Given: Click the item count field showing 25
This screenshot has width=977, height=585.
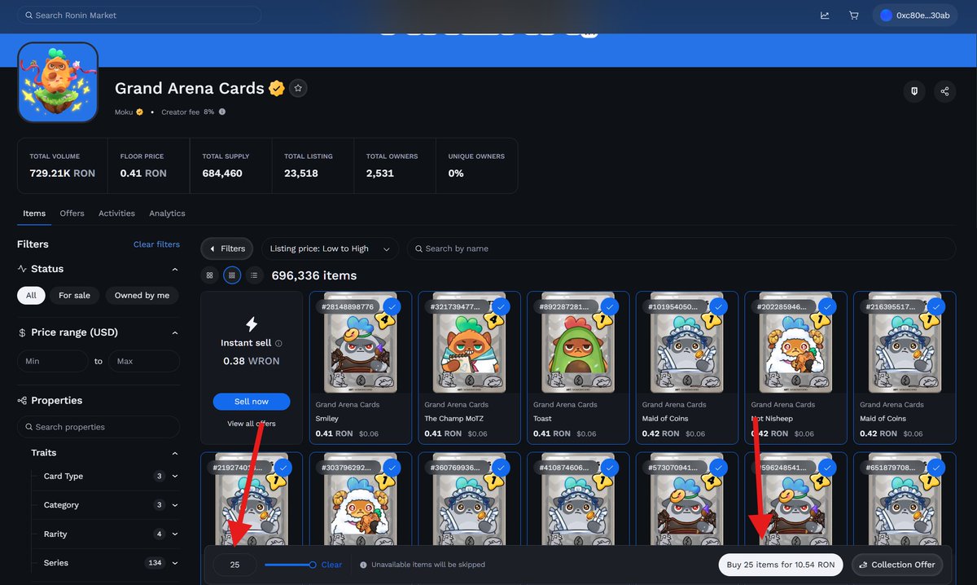Looking at the screenshot, I should pyautogui.click(x=234, y=565).
